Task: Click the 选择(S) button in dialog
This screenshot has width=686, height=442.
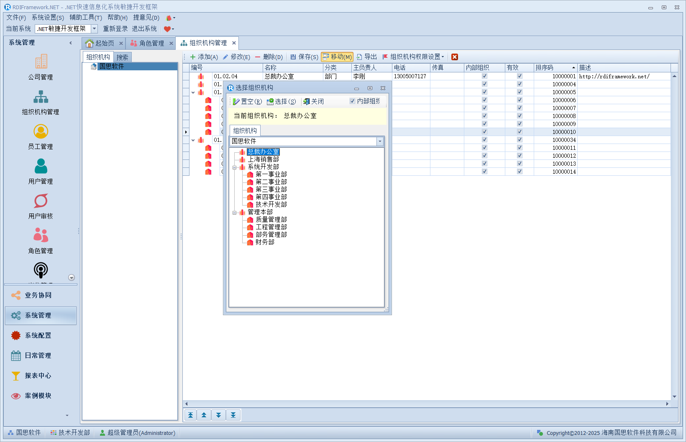Action: pyautogui.click(x=281, y=102)
